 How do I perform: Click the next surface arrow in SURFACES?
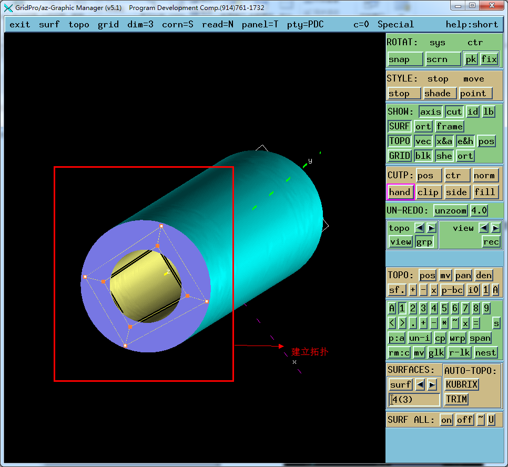[432, 385]
